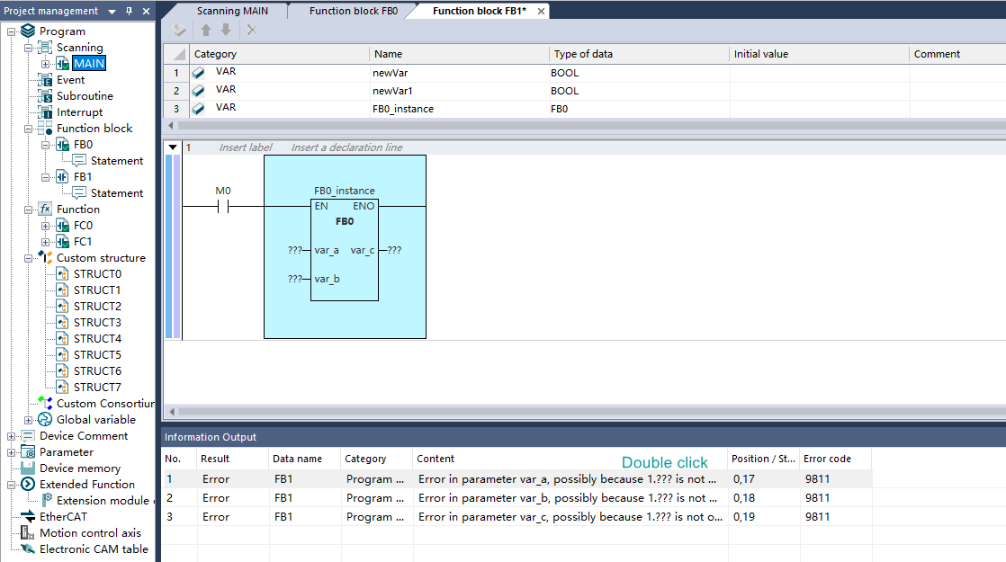Pin the Project management panel

(x=129, y=11)
